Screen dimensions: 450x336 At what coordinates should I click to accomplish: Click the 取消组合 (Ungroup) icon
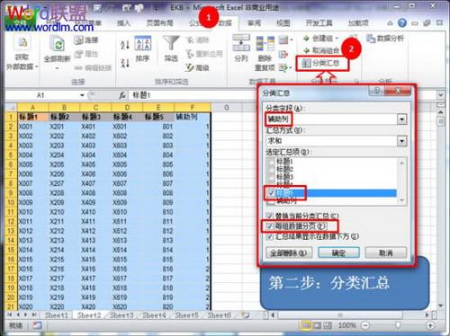306,50
